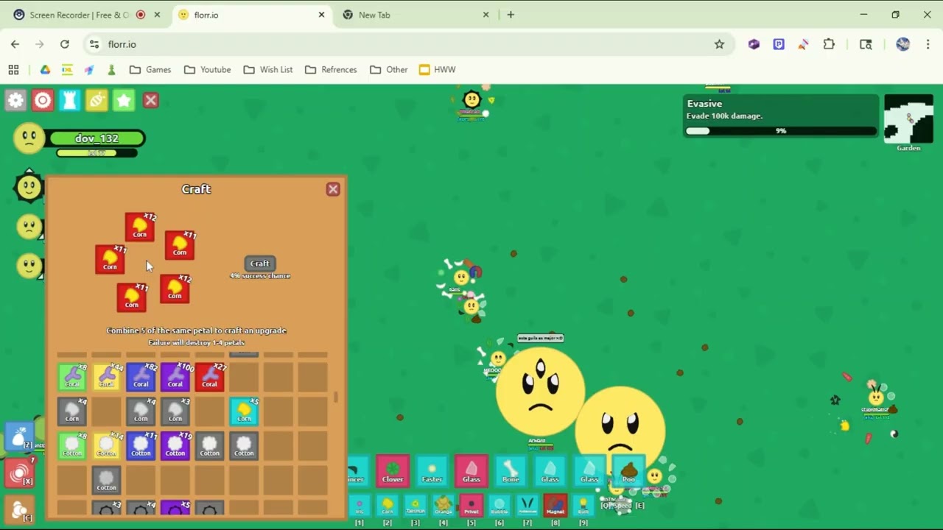Open the Wish List bookmarks folder
Screen dimensions: 943x530
click(268, 69)
